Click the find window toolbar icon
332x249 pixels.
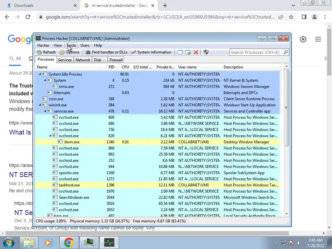click(x=180, y=52)
